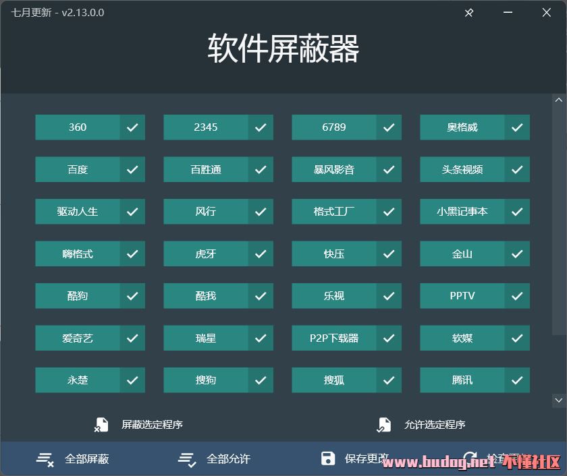Click the pin window icon in title bar
The width and height of the screenshot is (567, 476).
[469, 13]
